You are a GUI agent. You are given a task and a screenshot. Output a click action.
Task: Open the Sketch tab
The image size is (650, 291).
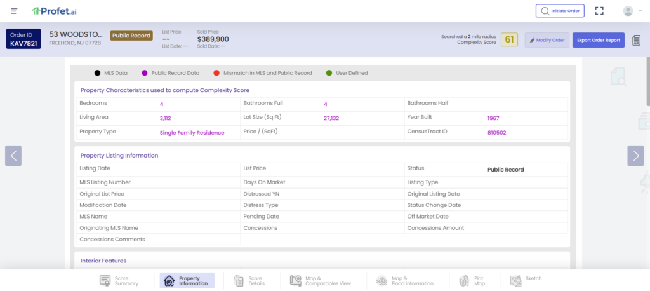(x=526, y=281)
